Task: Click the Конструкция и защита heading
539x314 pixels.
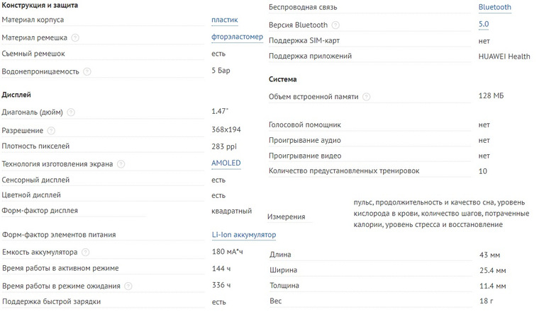Action: point(40,5)
